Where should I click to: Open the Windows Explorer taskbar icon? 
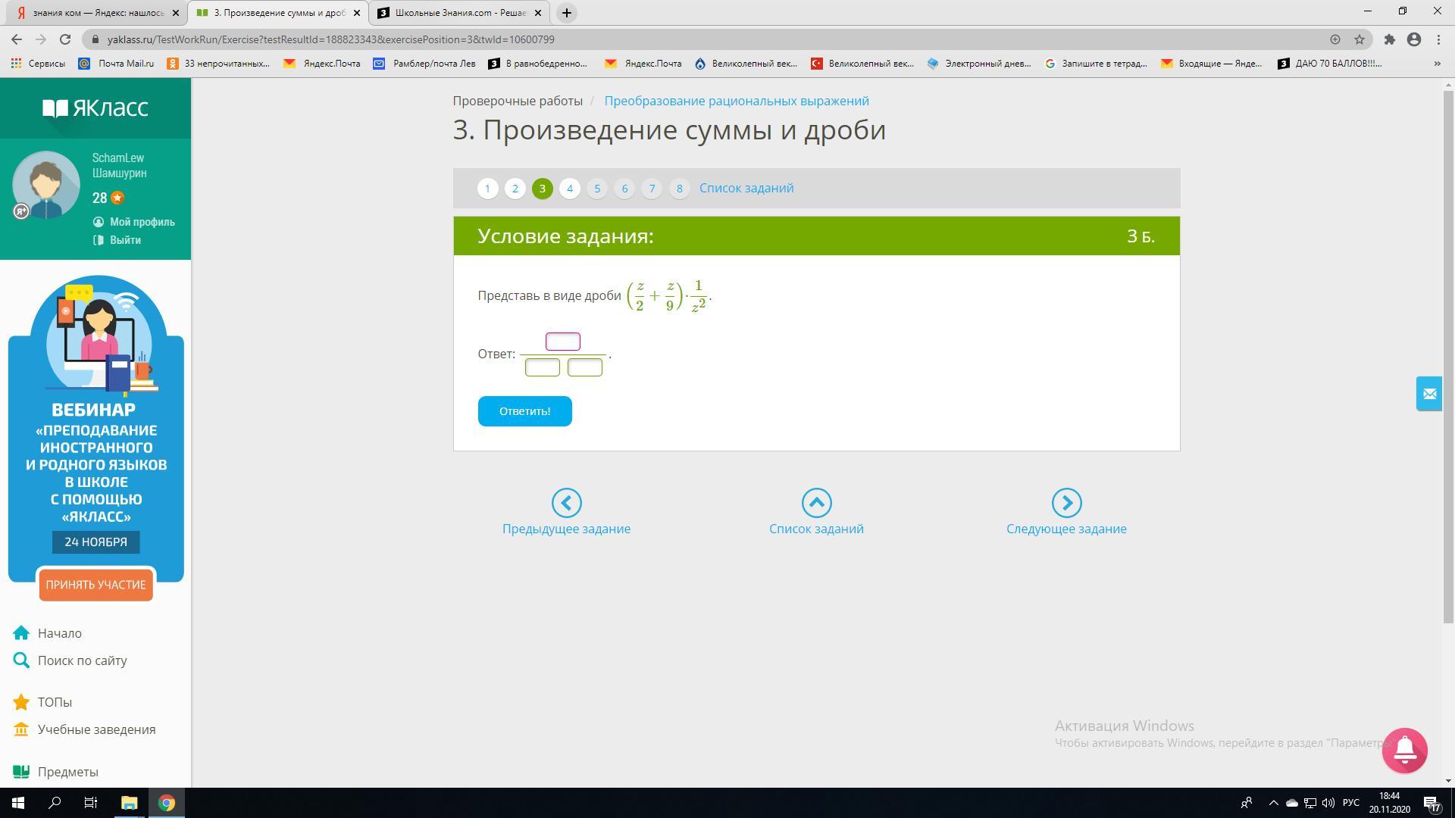point(129,803)
